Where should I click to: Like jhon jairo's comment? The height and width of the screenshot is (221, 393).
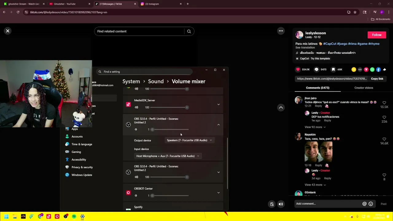tap(384, 103)
